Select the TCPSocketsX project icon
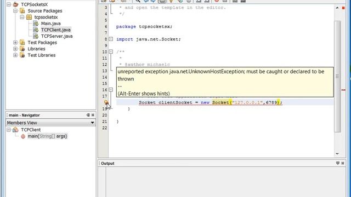 pos(15,4)
